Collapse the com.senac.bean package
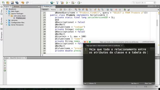Screen dimensions: 160x90 coord(9,16)
